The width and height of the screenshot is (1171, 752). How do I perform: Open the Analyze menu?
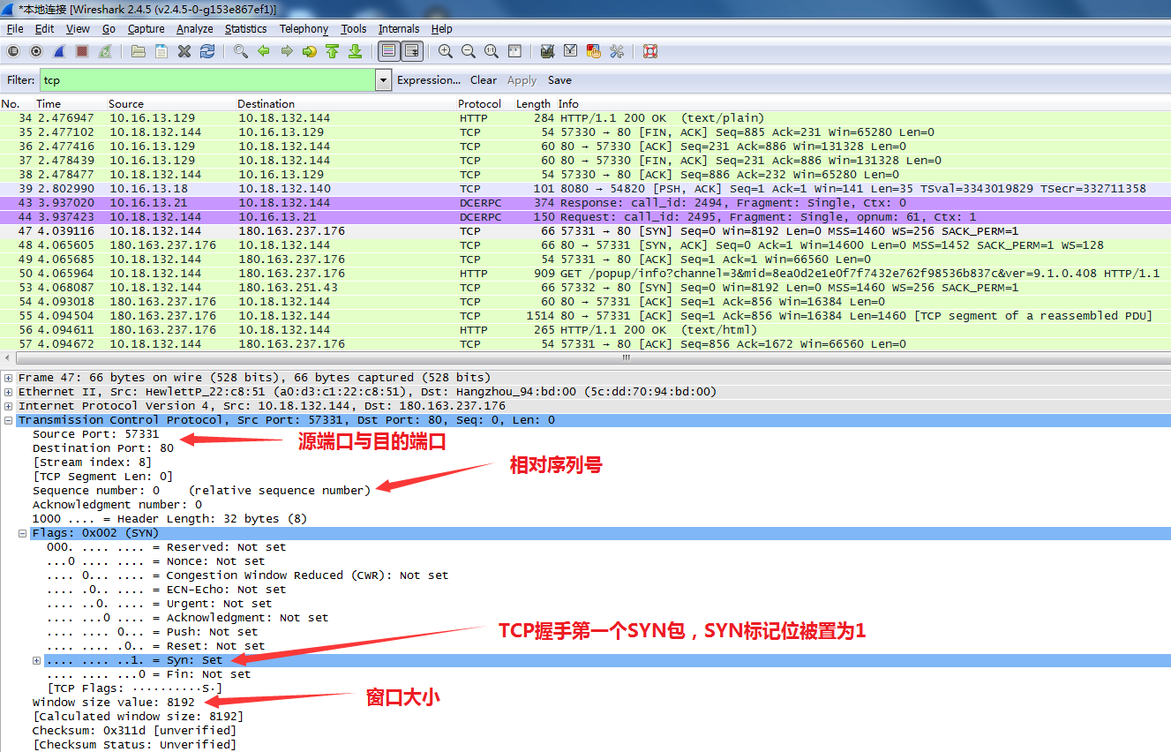pos(195,29)
